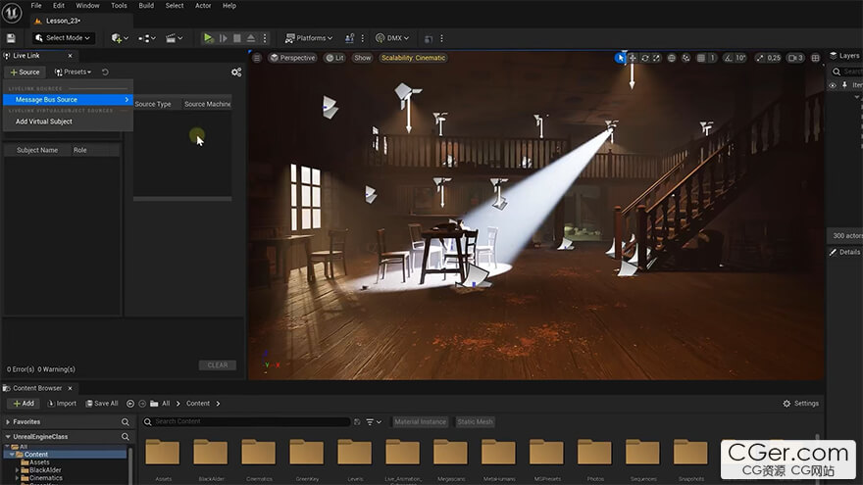Open the Cinematics clapperboard dropdown

click(174, 38)
